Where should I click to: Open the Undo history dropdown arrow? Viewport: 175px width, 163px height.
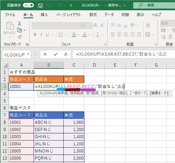(x=54, y=5)
